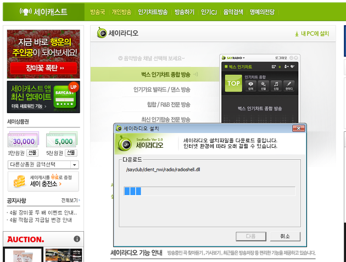
Task: Click the 장미꽃 폭탄 red banner button
Action: click(x=43, y=68)
